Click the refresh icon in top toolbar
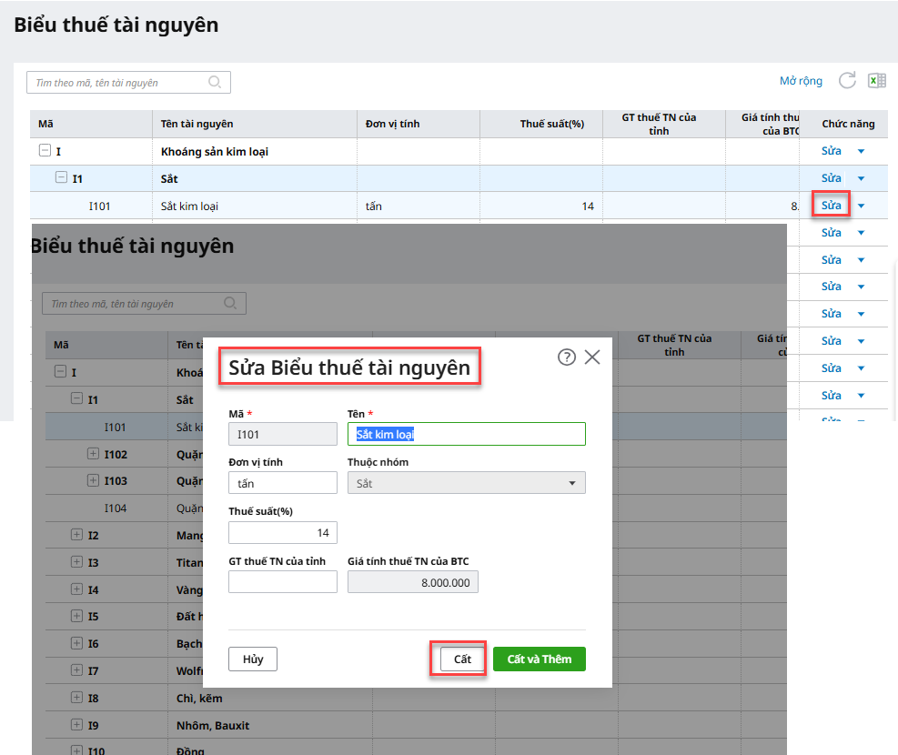 [847, 81]
